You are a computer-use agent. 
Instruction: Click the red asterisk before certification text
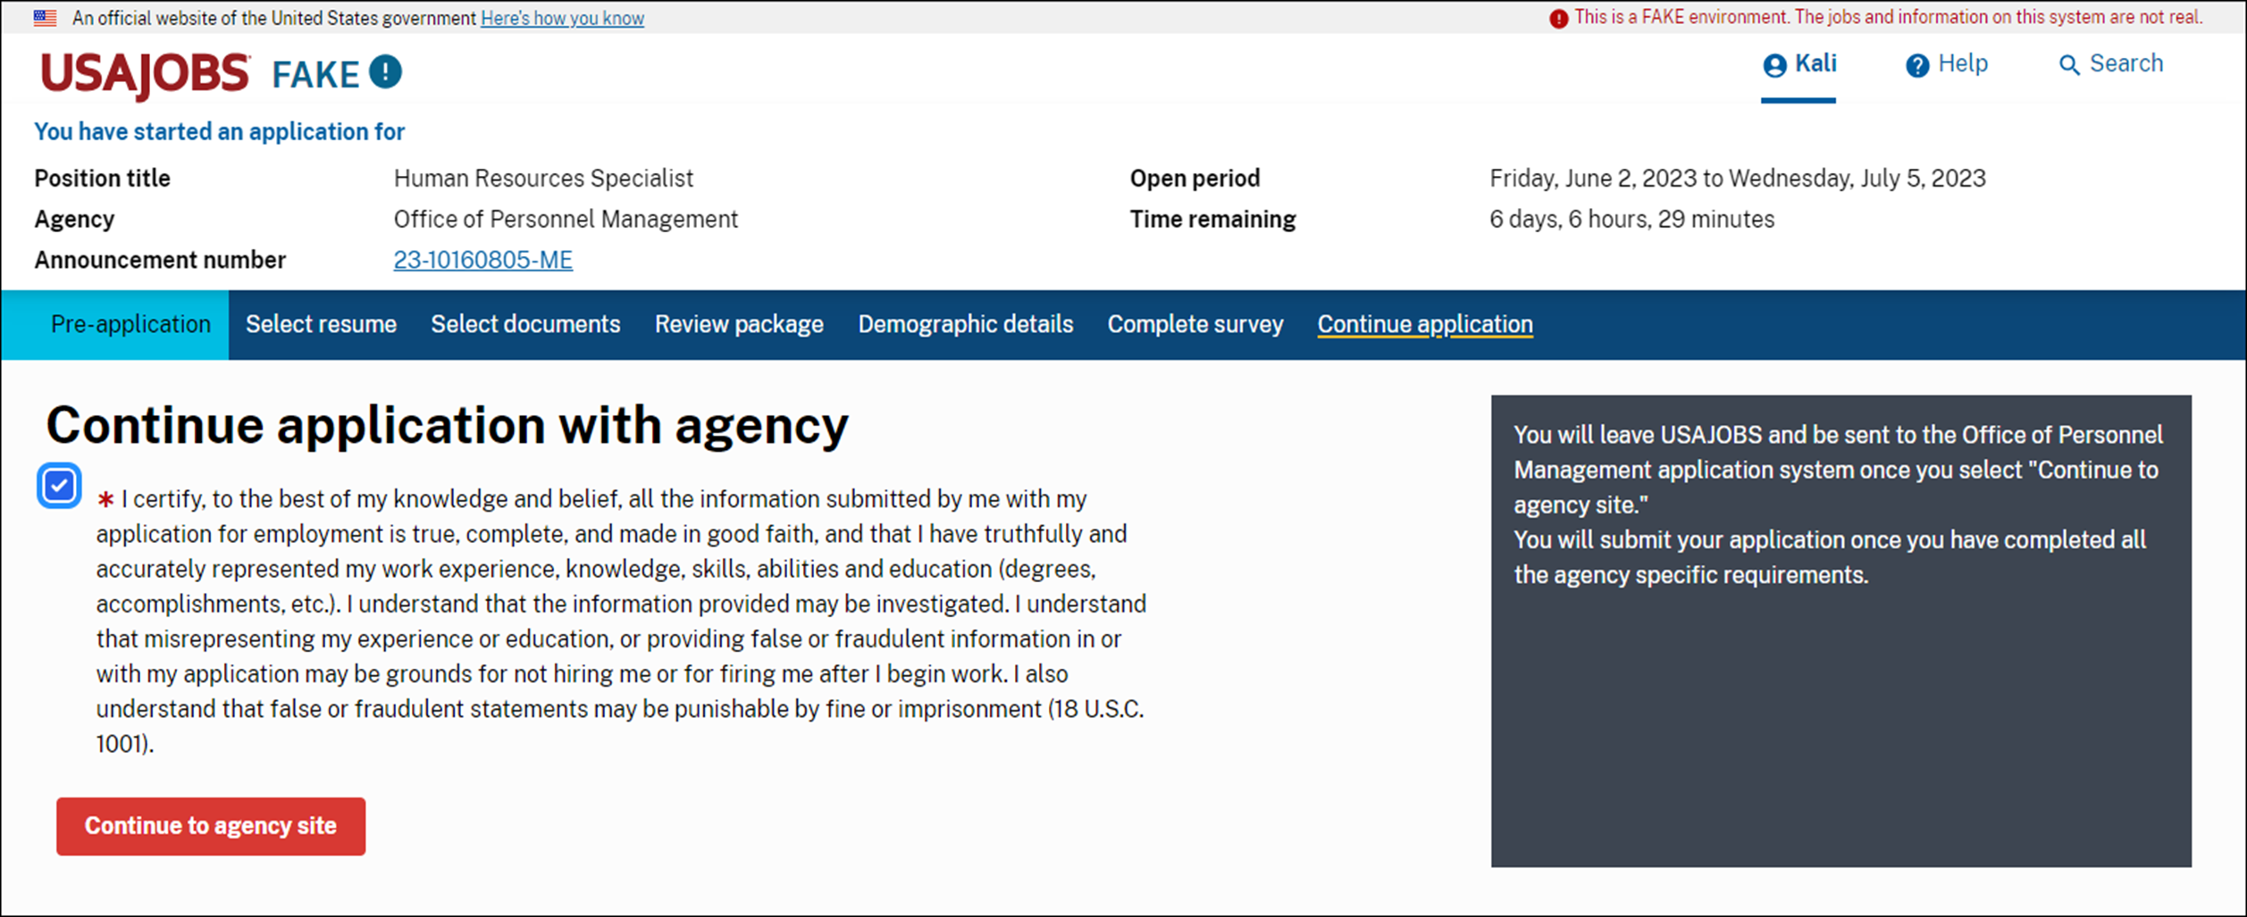(x=105, y=499)
